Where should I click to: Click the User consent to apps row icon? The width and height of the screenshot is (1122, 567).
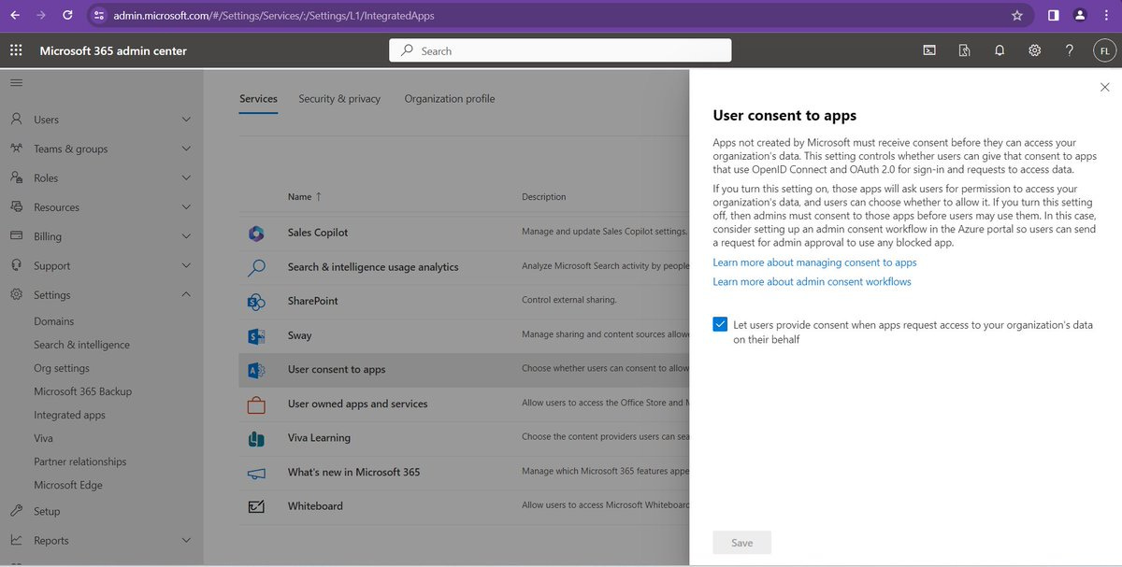255,370
